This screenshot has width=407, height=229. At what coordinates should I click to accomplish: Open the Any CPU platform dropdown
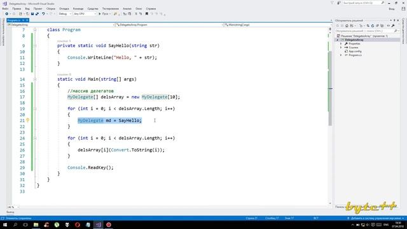coord(85,14)
